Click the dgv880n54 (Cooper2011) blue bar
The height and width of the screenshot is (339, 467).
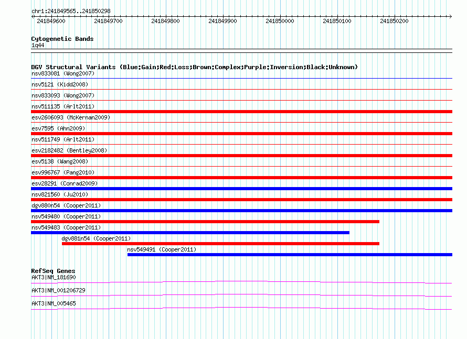tap(241, 211)
